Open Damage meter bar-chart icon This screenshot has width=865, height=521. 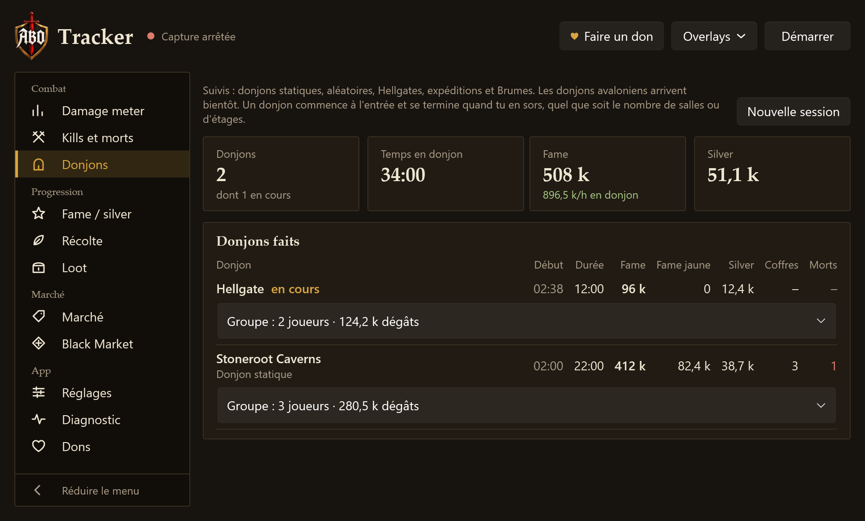[38, 111]
